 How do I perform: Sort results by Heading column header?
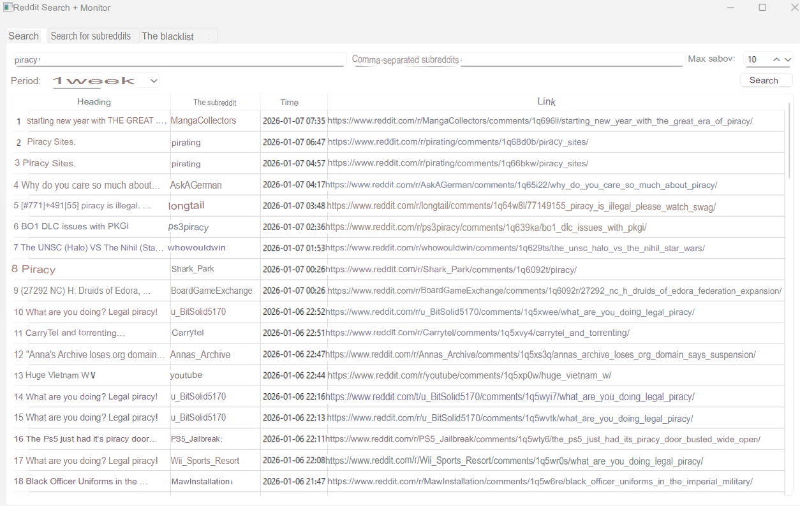point(94,102)
